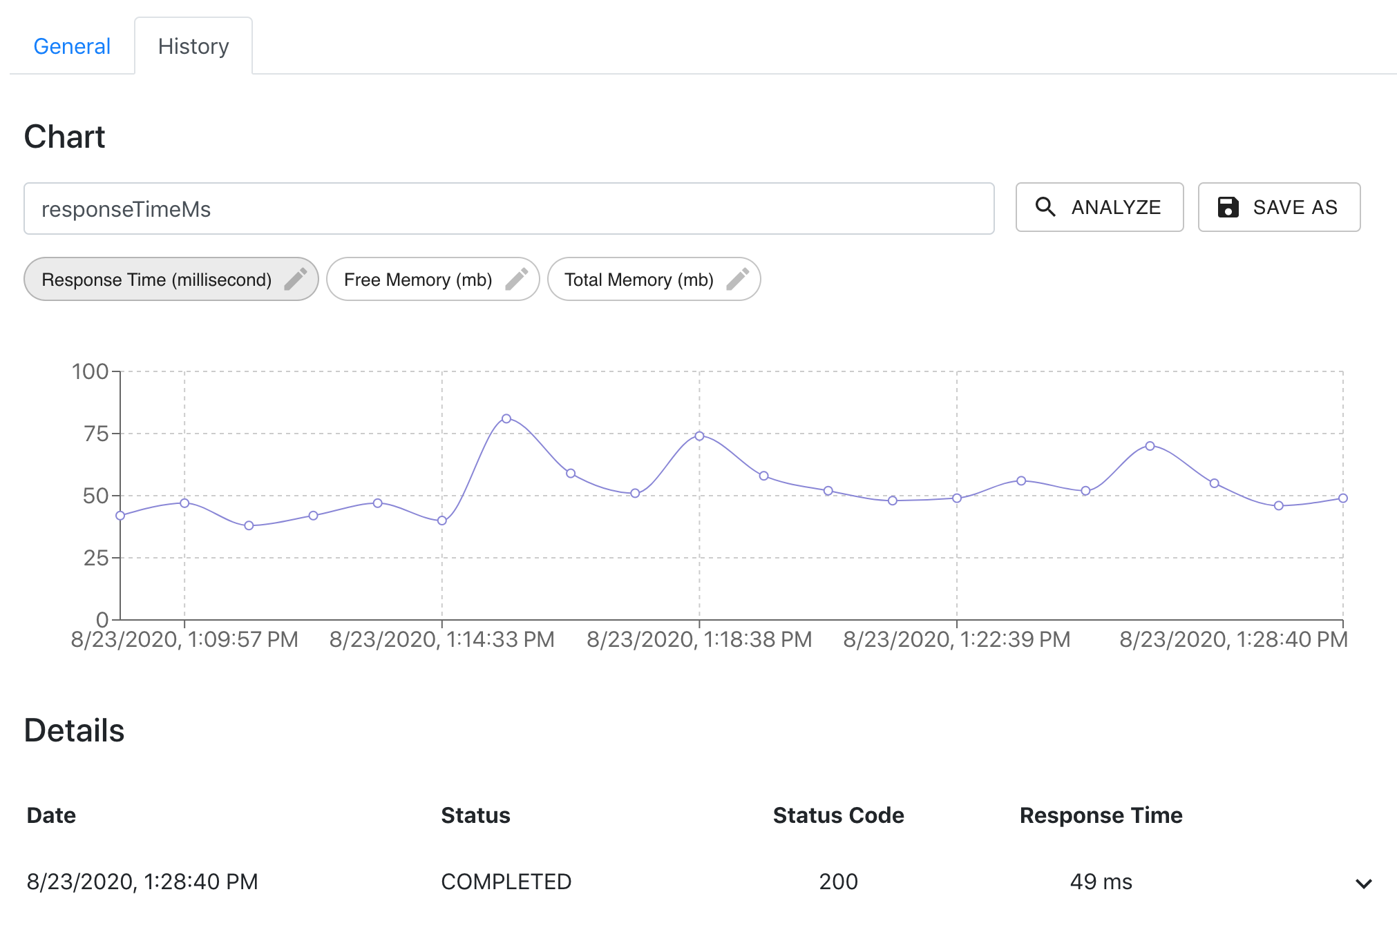Click the SAVE AS button
Screen dimensions: 1397x932
coord(1279,207)
